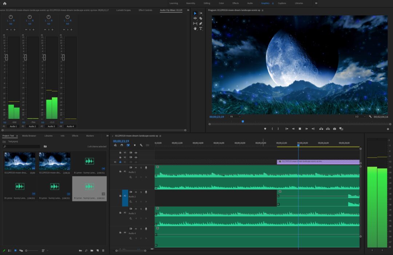
Task: Click the Play button in the Program monitor
Action: [300, 128]
